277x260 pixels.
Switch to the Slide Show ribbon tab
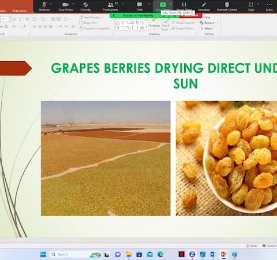(x=19, y=11)
